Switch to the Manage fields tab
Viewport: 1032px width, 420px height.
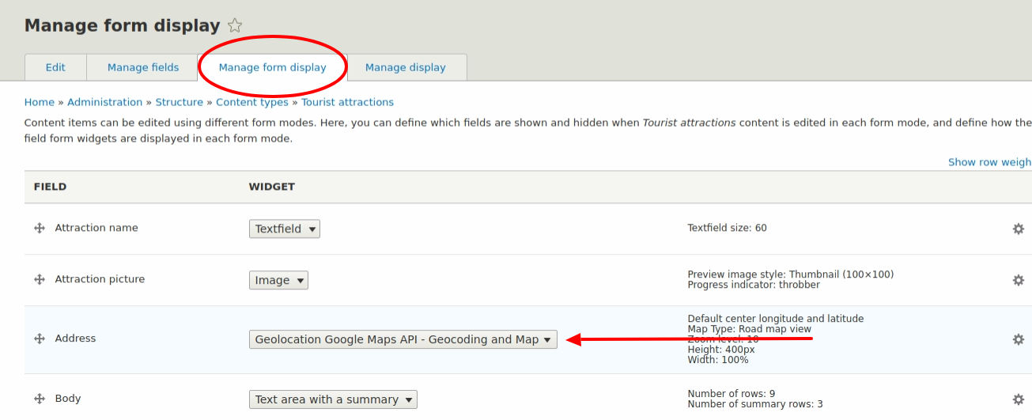pyautogui.click(x=143, y=67)
